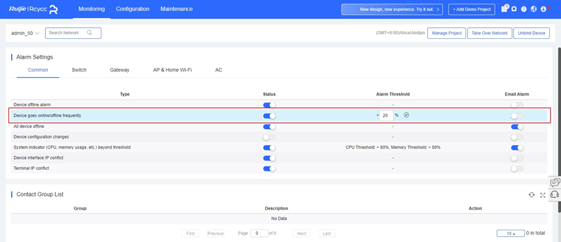
Task: Click the alarm threshold percent input
Action: (x=386, y=115)
